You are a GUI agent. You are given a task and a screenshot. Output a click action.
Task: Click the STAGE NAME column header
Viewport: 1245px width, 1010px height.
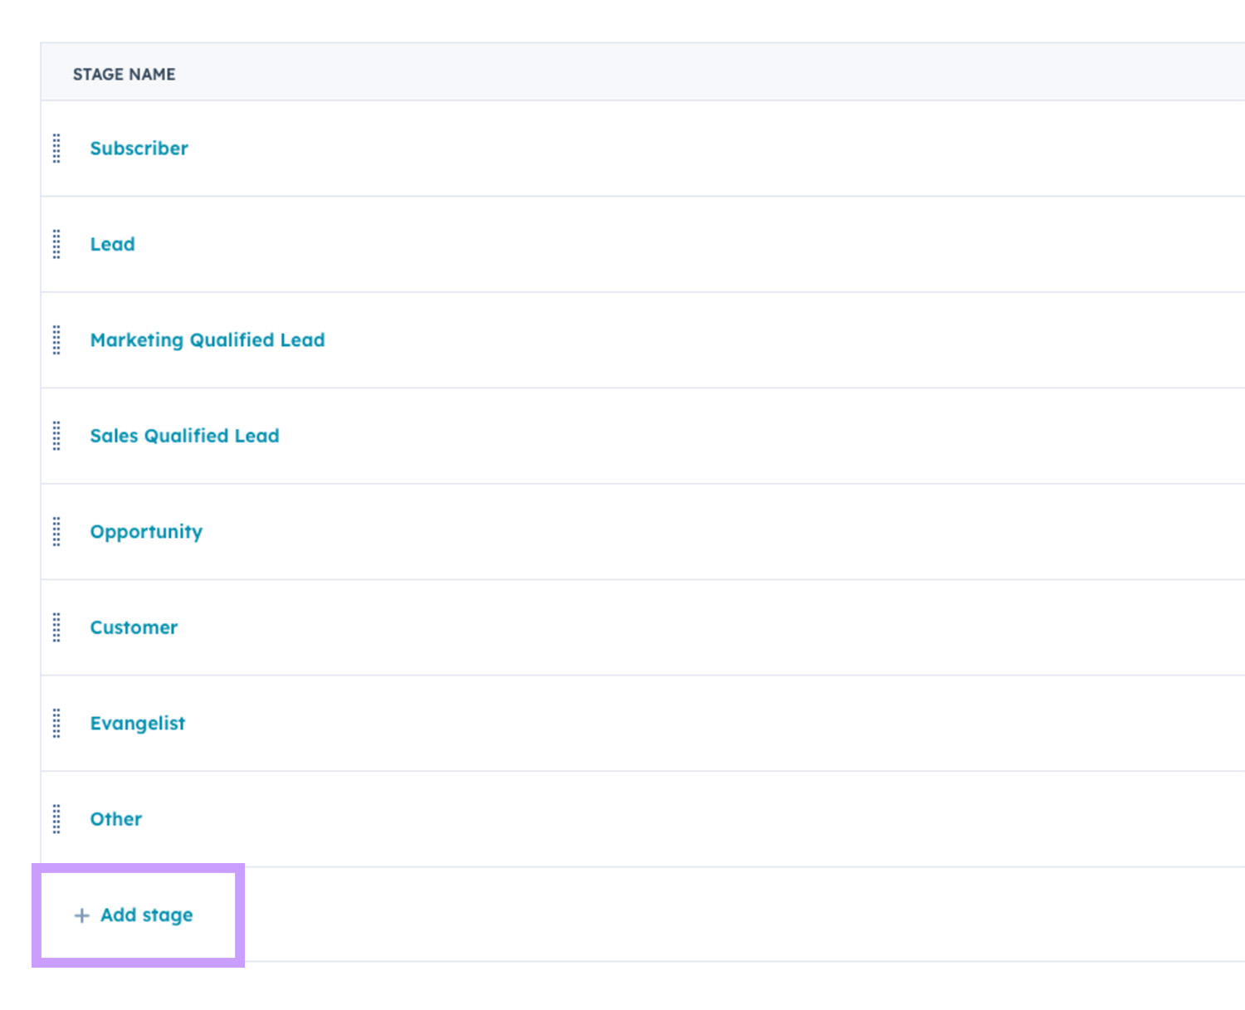point(124,75)
